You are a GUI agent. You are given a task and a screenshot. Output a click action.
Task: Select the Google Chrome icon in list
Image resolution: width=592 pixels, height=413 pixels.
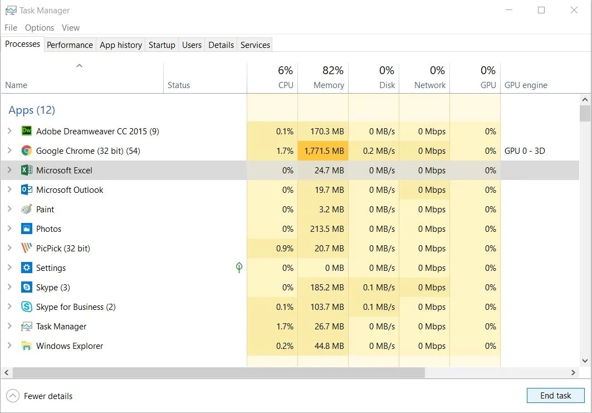pyautogui.click(x=26, y=150)
